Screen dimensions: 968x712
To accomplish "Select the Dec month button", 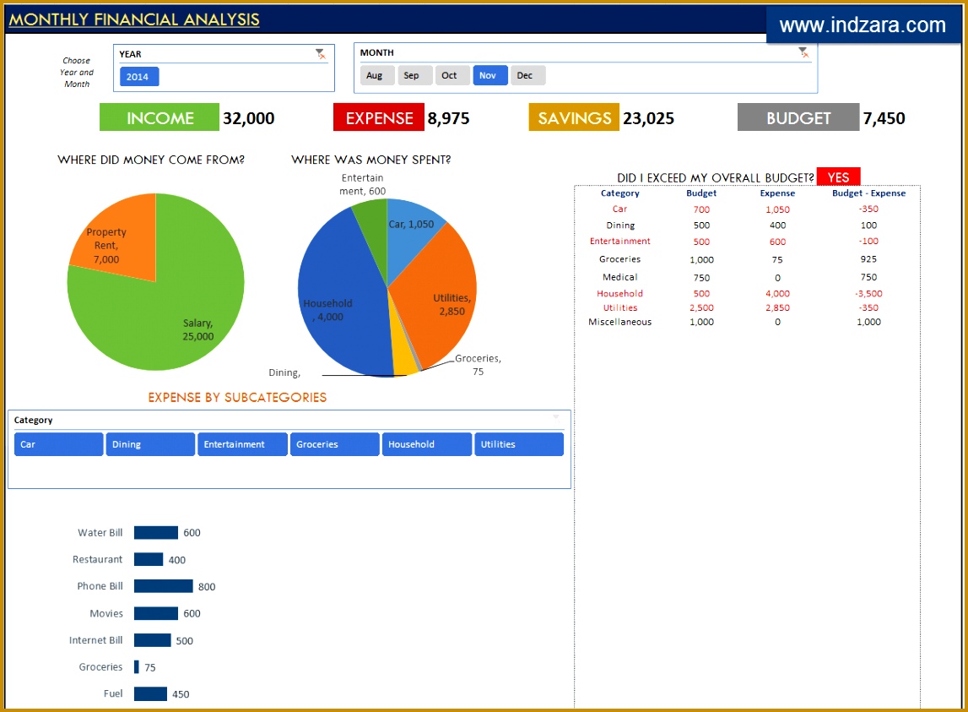I will pos(527,75).
